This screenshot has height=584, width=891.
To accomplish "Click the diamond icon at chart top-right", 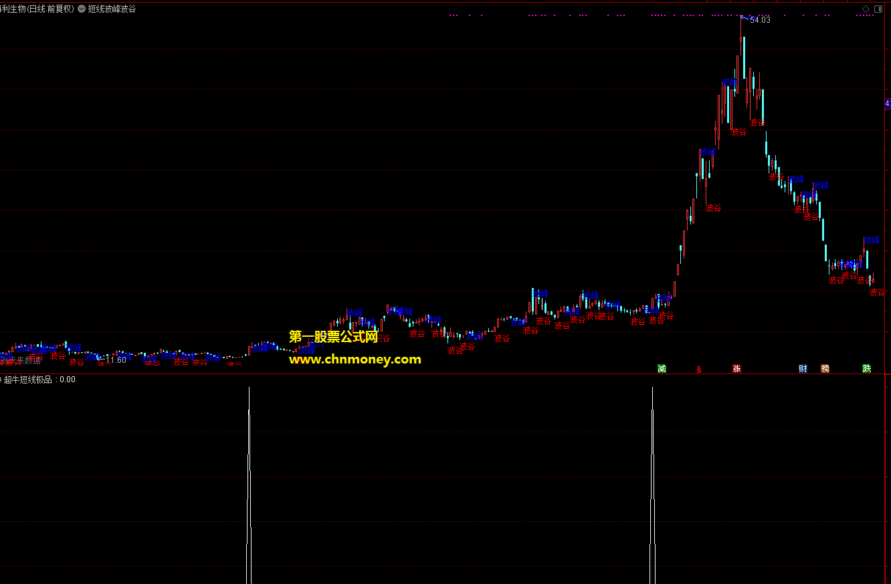I will coord(866,9).
